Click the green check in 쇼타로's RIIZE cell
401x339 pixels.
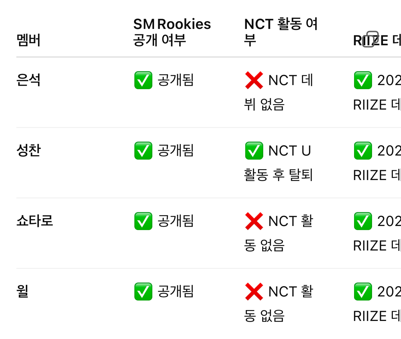coord(363,221)
